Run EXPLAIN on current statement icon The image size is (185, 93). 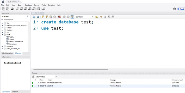pyautogui.click(x=51, y=17)
